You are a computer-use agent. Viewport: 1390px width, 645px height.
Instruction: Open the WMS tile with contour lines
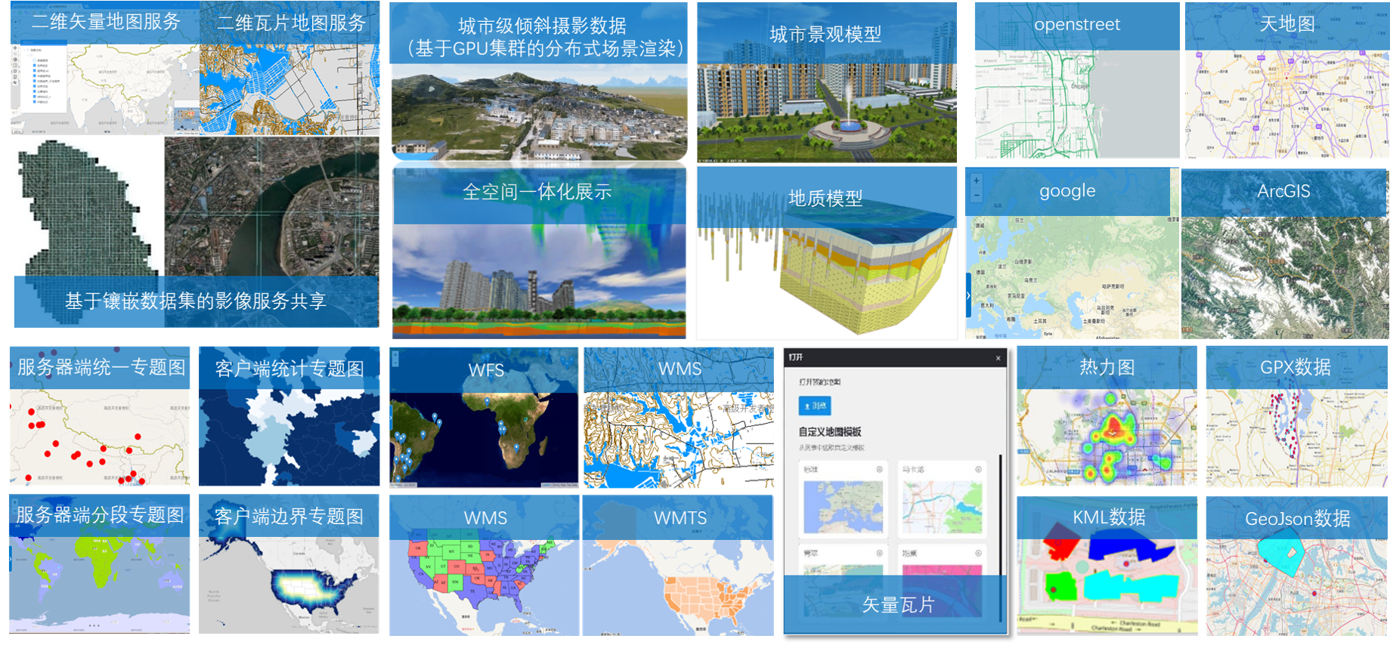tap(679, 418)
